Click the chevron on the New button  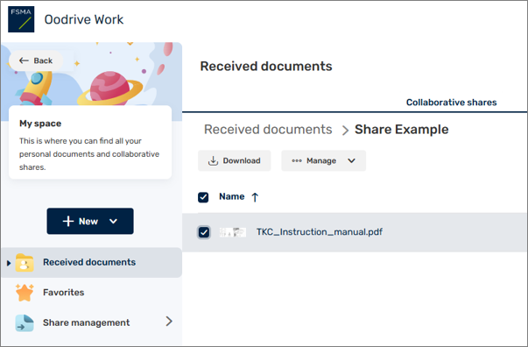point(113,221)
